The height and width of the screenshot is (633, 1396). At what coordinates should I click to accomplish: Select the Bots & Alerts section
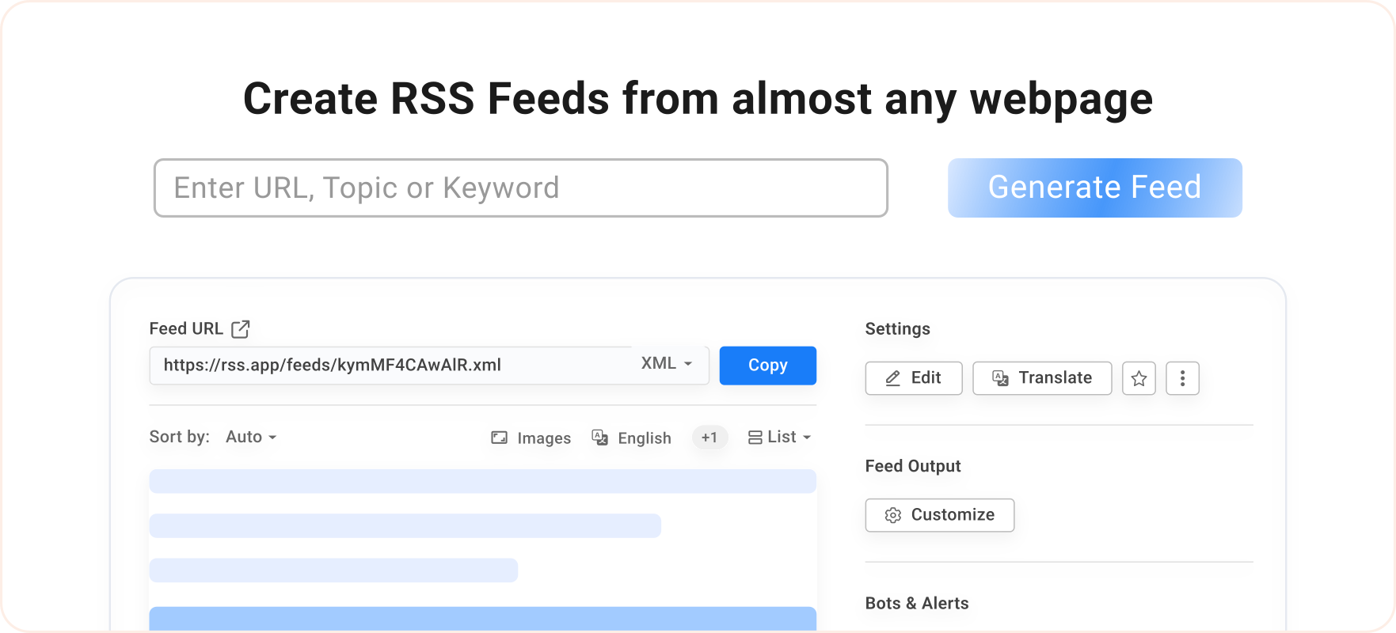(917, 603)
